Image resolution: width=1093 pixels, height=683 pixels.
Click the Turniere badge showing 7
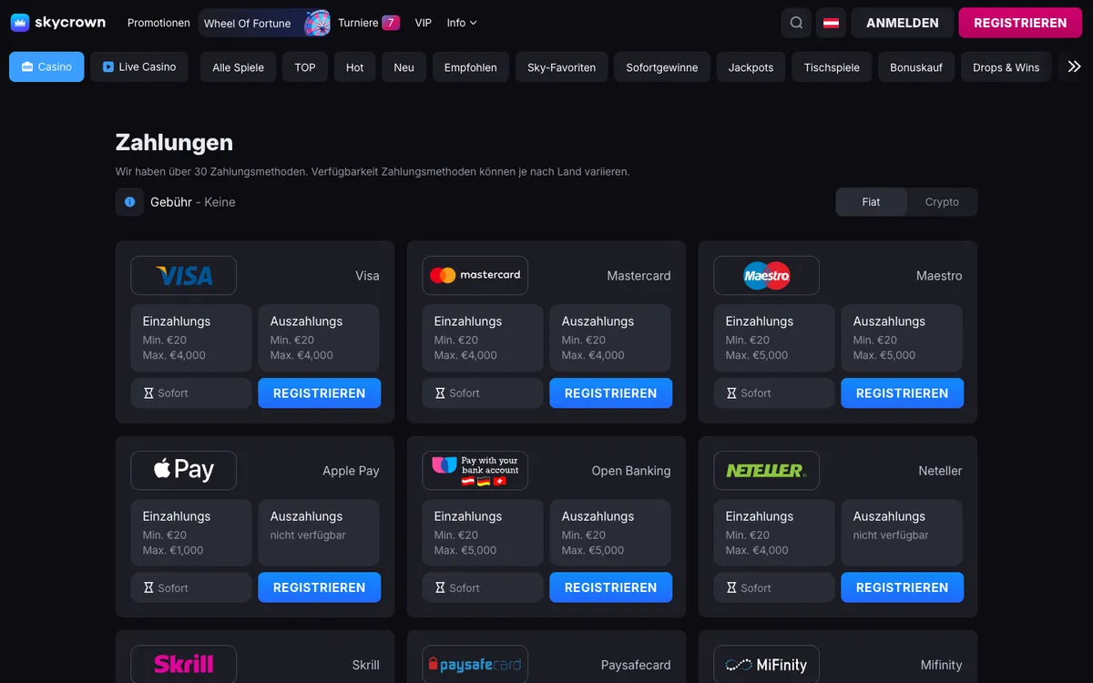391,23
